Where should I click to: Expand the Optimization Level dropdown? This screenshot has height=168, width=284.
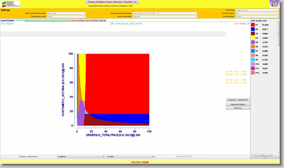(x=66, y=16)
